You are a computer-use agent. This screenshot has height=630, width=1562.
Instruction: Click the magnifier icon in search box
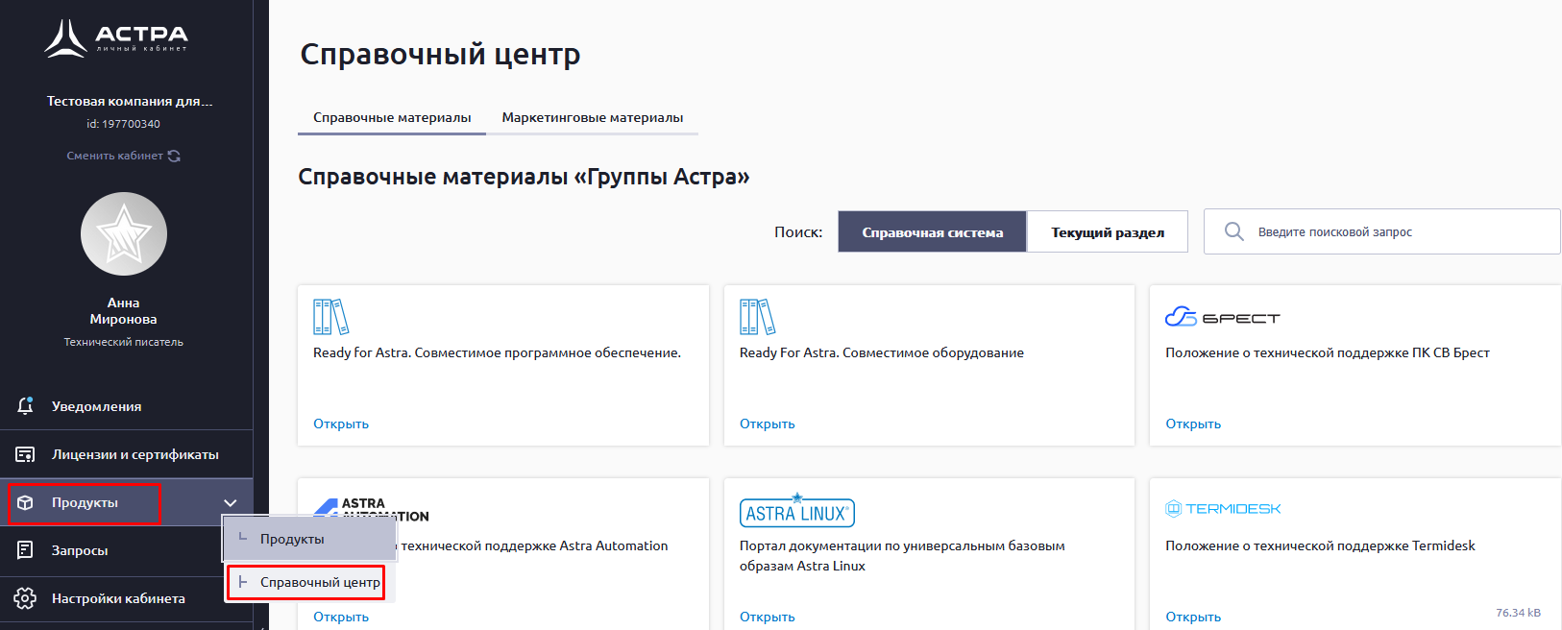(1234, 231)
